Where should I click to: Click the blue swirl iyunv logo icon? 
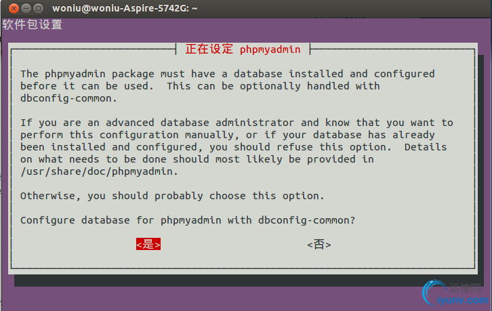click(433, 293)
